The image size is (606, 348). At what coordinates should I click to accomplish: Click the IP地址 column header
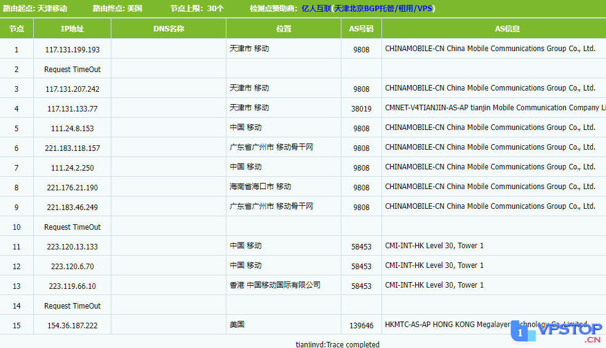pos(72,29)
